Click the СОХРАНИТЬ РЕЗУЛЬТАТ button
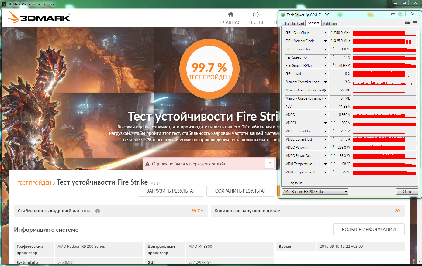The image size is (422, 266). point(240,191)
